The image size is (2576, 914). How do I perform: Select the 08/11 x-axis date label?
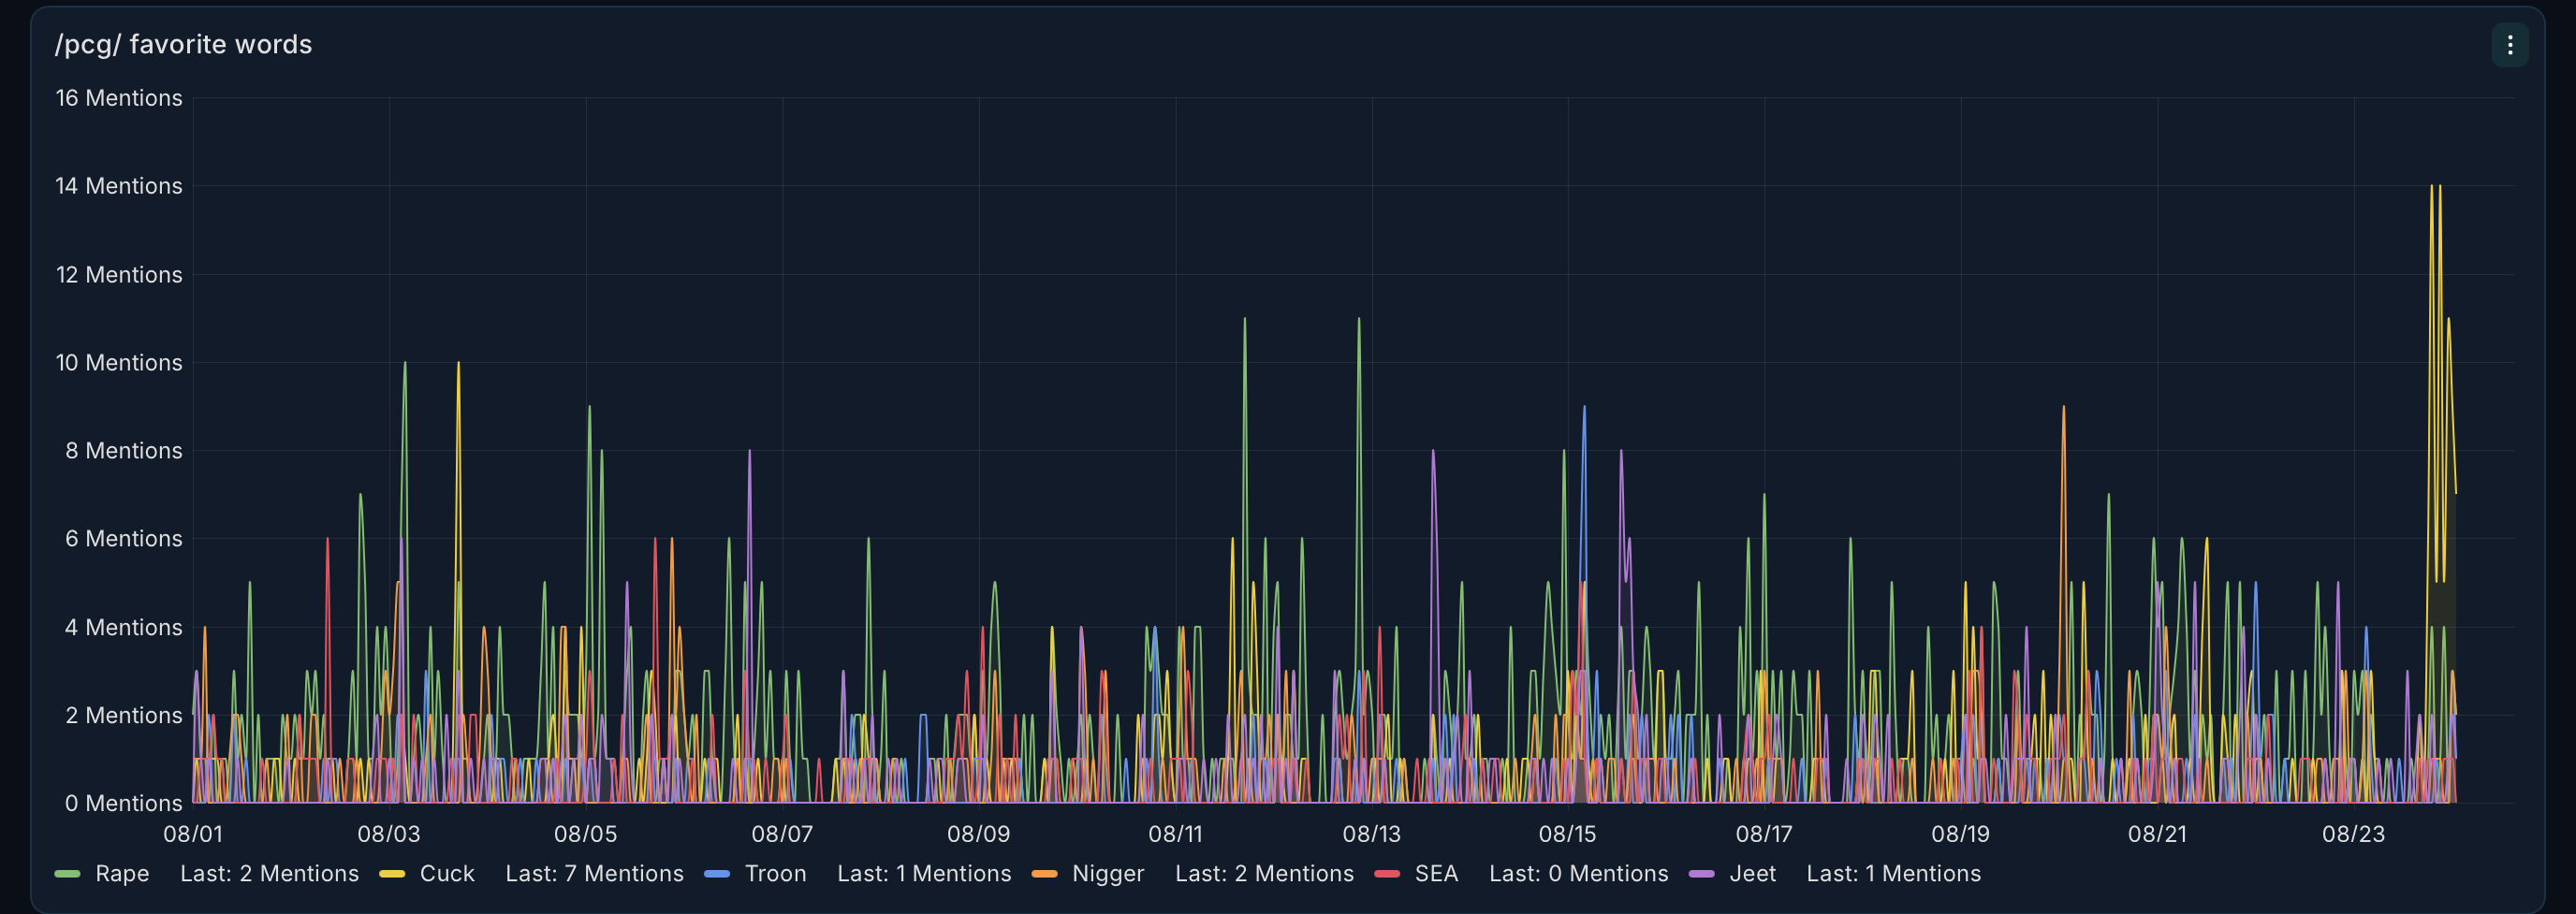click(x=1175, y=834)
